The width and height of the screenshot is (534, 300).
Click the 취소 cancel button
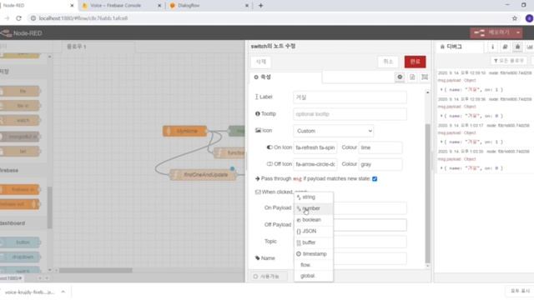388,62
